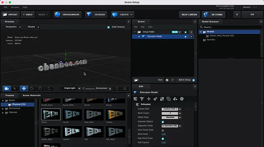This screenshot has width=264, height=147.
Task: Activate the move tool in Preview toolbar
Action: click(x=24, y=88)
